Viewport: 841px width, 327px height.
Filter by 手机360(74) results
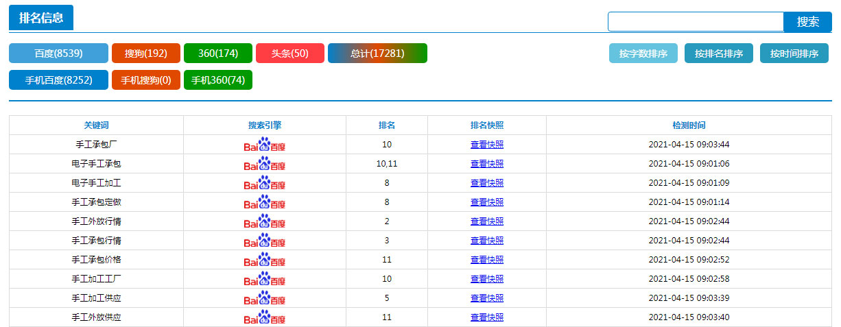(218, 80)
